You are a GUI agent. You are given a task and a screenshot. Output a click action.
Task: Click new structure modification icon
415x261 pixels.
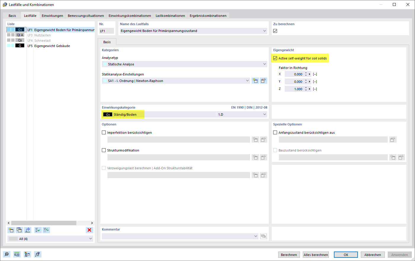click(255, 157)
